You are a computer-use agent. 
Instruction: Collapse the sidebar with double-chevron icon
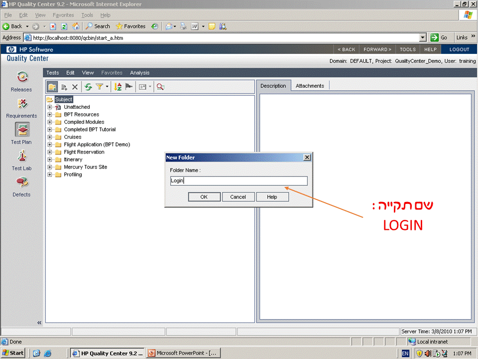(x=39, y=323)
